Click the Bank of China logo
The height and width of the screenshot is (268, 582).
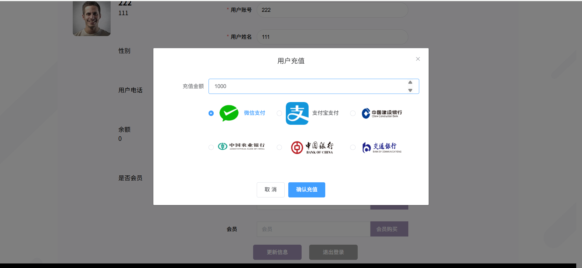point(312,147)
